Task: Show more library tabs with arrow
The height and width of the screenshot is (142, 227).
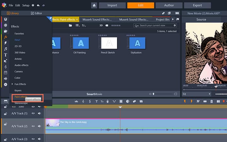Action: (173, 19)
